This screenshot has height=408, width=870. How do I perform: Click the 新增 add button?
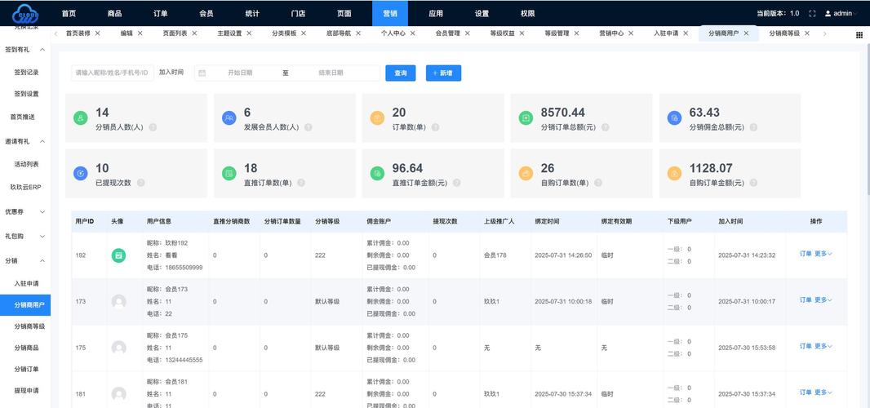pos(443,73)
